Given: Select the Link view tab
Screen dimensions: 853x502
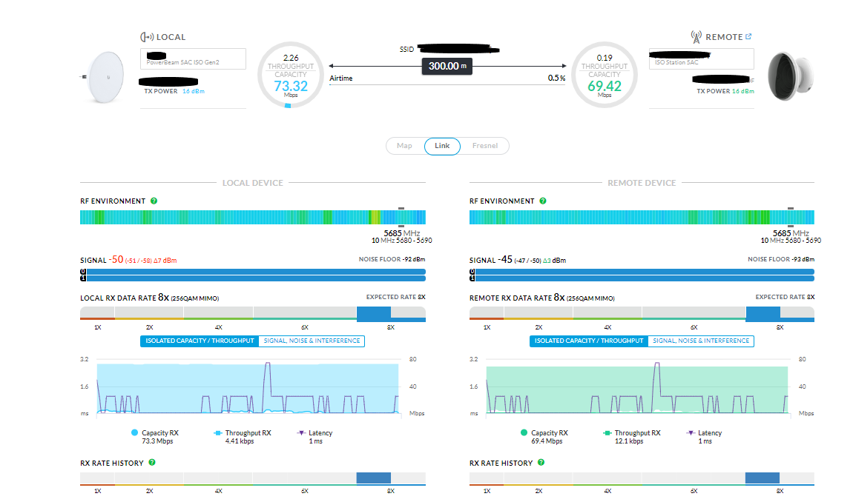Looking at the screenshot, I should [442, 146].
